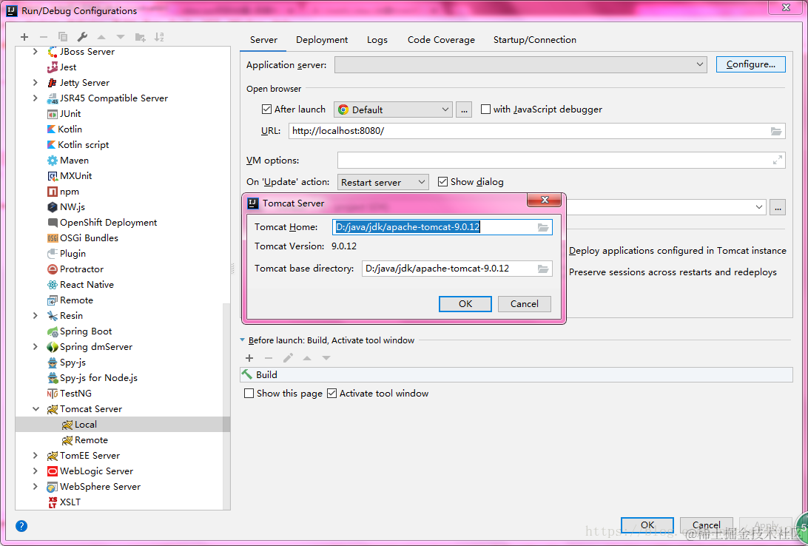This screenshot has height=546, width=808.
Task: Expand the WebLogic Server tree node
Action: 35,471
